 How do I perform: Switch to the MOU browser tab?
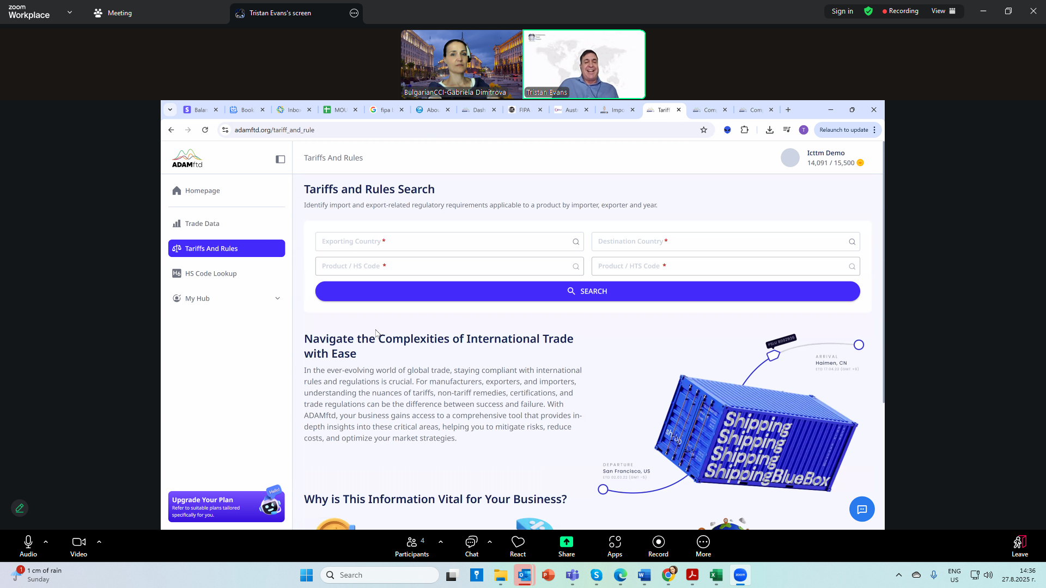[x=340, y=110]
